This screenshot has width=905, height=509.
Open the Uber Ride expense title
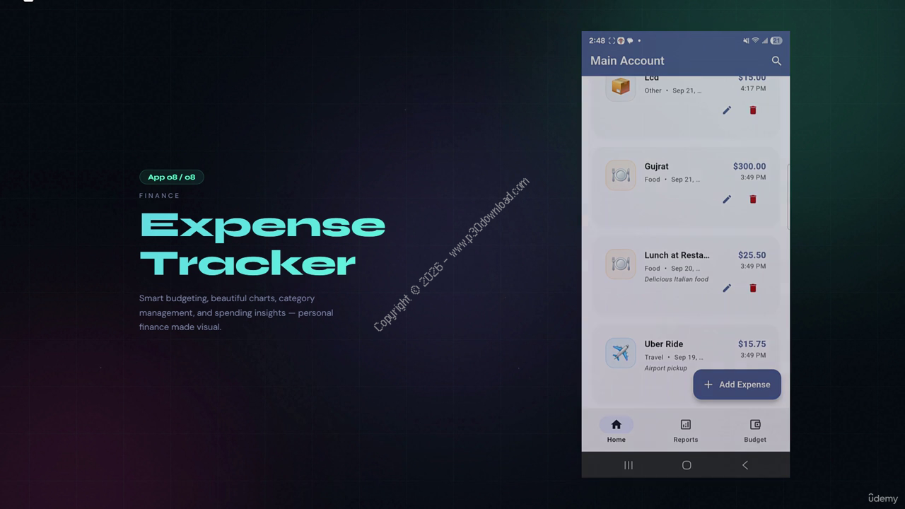tap(663, 344)
